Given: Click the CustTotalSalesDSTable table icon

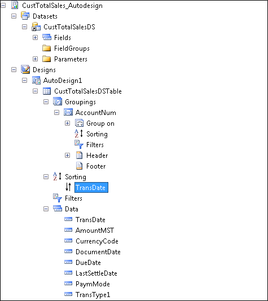Looking at the screenshot, I should coord(47,91).
